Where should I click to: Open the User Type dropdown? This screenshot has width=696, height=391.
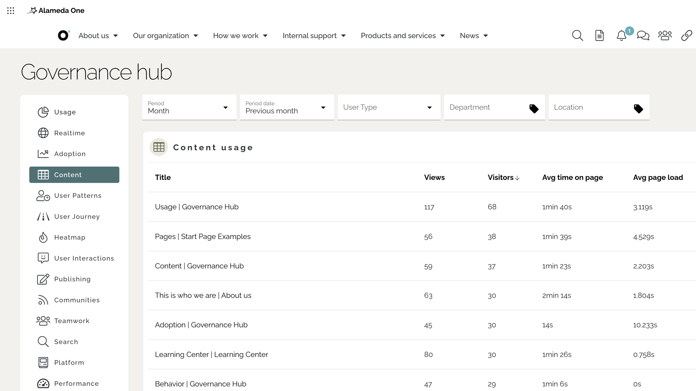[389, 107]
